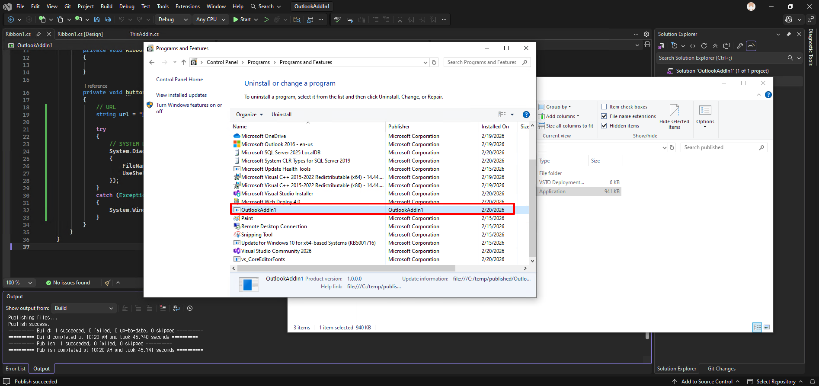
Task: Click Start Without Debugging outline play icon
Action: click(266, 19)
